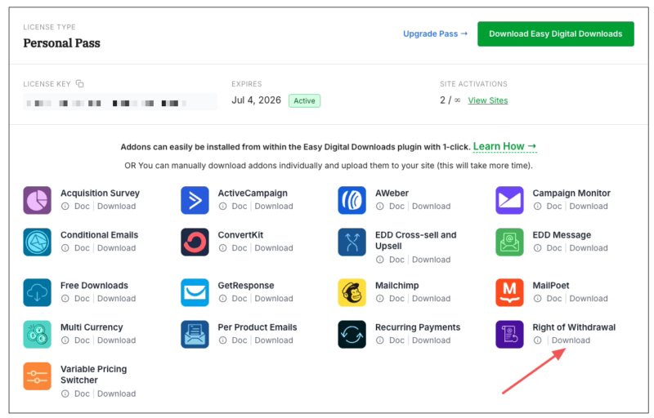
Task: Click the ActiveCampaign addon icon
Action: click(x=195, y=200)
